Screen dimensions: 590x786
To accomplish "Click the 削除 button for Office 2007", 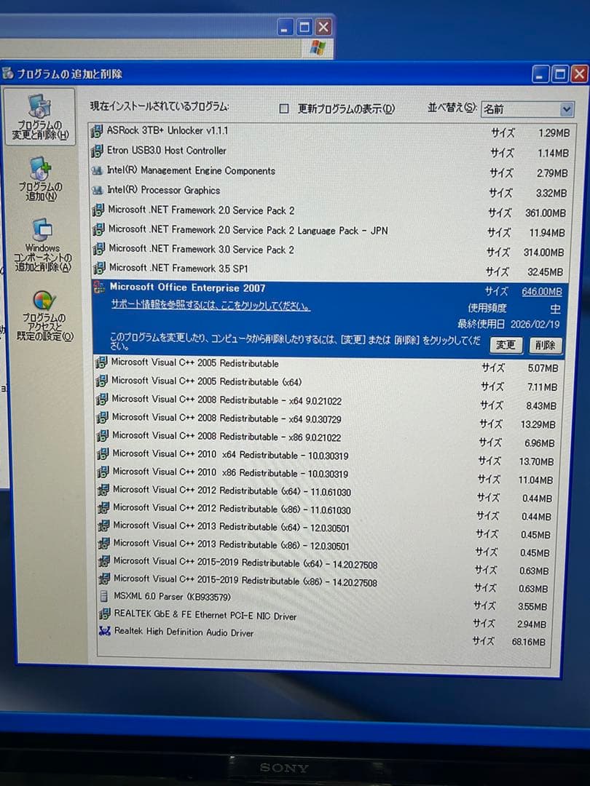I will (x=546, y=345).
